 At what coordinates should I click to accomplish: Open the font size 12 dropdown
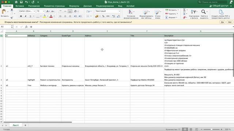pyautogui.click(x=44, y=11)
